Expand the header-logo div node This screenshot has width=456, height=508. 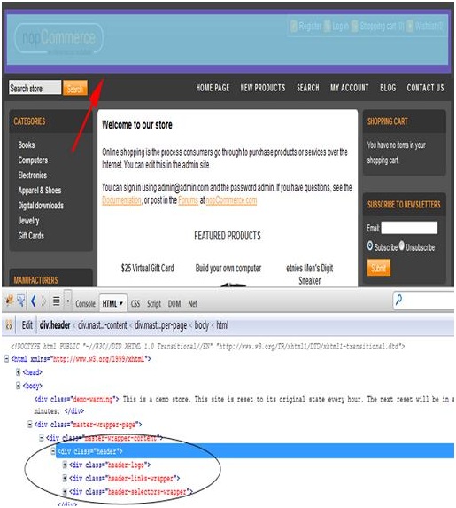pyautogui.click(x=65, y=465)
